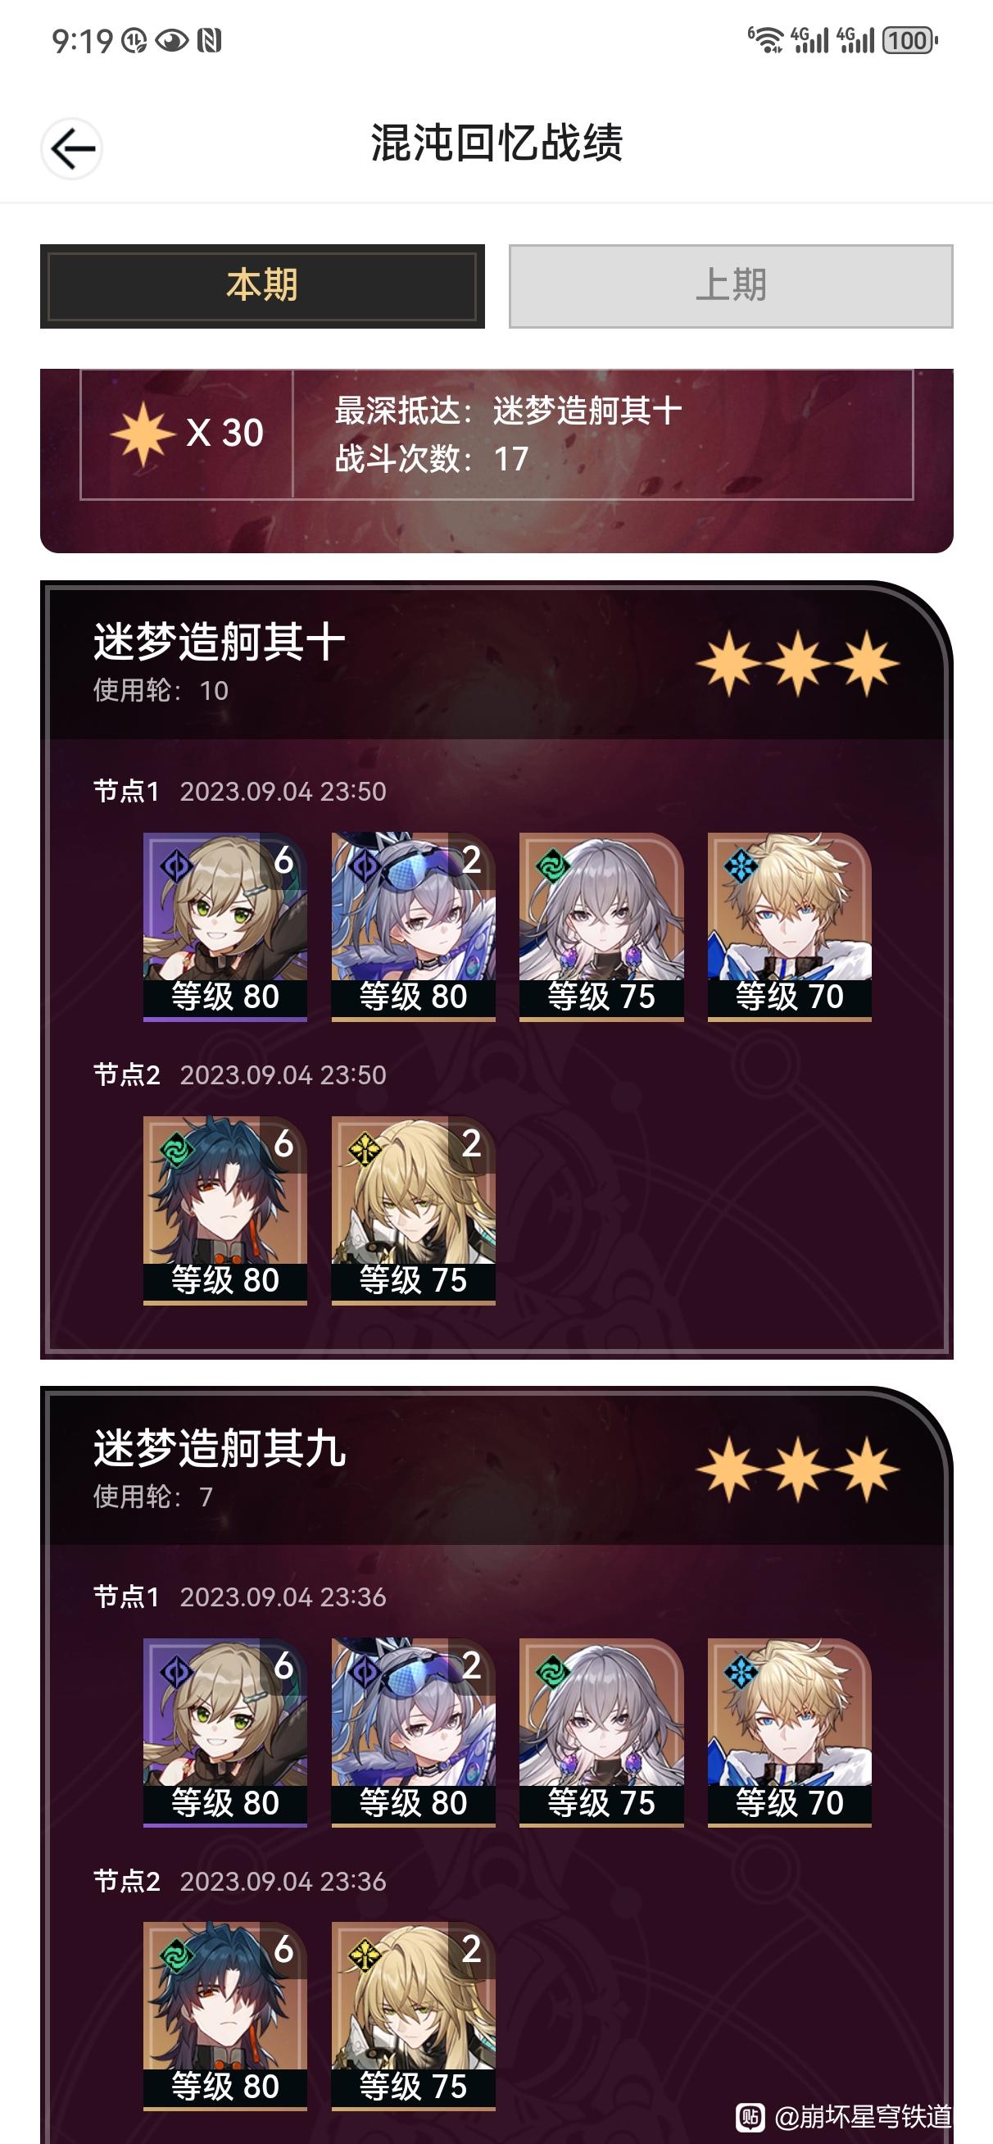993x2144 pixels.
Task: Tap Ice element icon on first Gepard portrait
Action: coord(740,867)
